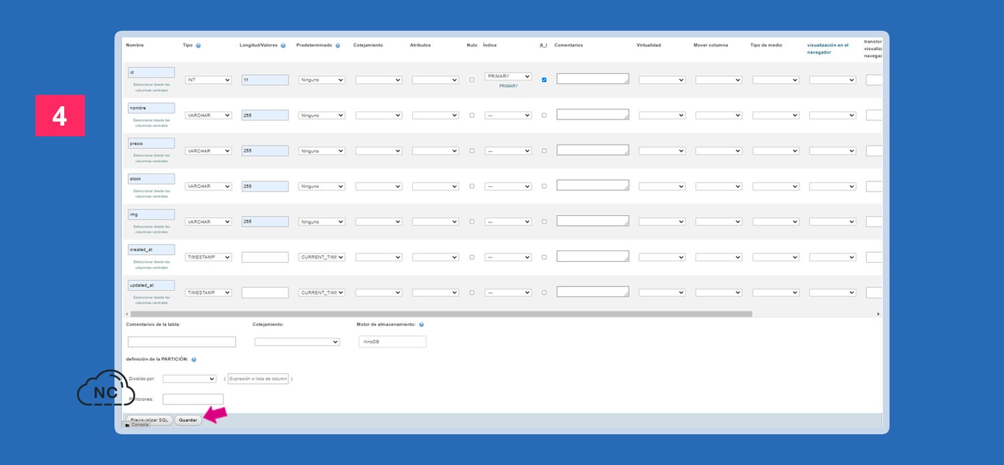Focus empty length field for created_at
The width and height of the screenshot is (1004, 465).
pyautogui.click(x=265, y=257)
